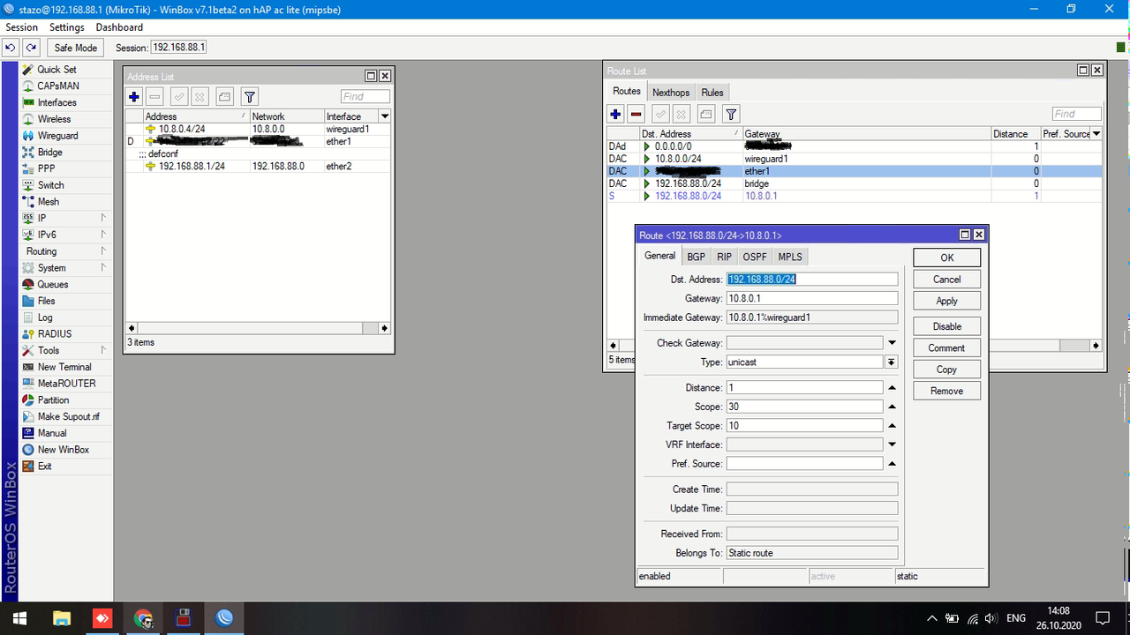The height and width of the screenshot is (635, 1130).
Task: Open Queues sidebar entry
Action: 52,285
